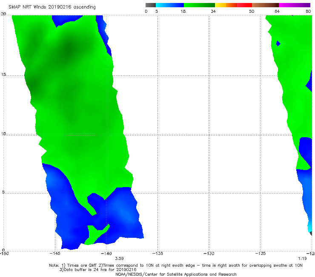Click the latitude axis label '10'

click(x=3, y=133)
